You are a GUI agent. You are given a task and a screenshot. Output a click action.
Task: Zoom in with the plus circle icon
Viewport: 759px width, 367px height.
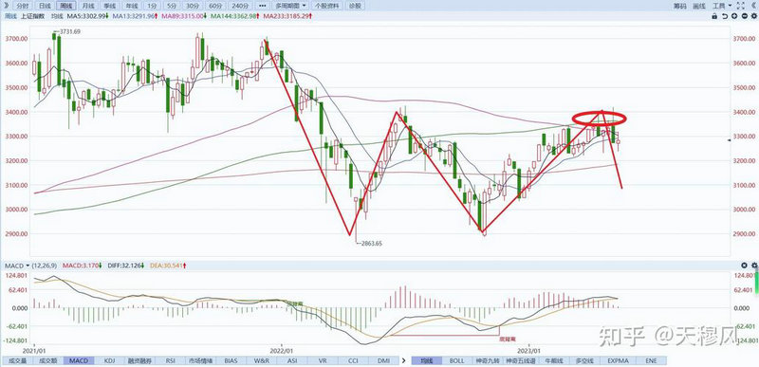tap(734, 16)
